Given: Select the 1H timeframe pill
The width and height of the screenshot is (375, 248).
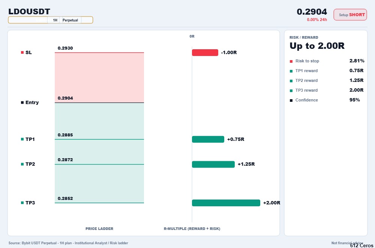Looking at the screenshot, I should tap(55, 20).
